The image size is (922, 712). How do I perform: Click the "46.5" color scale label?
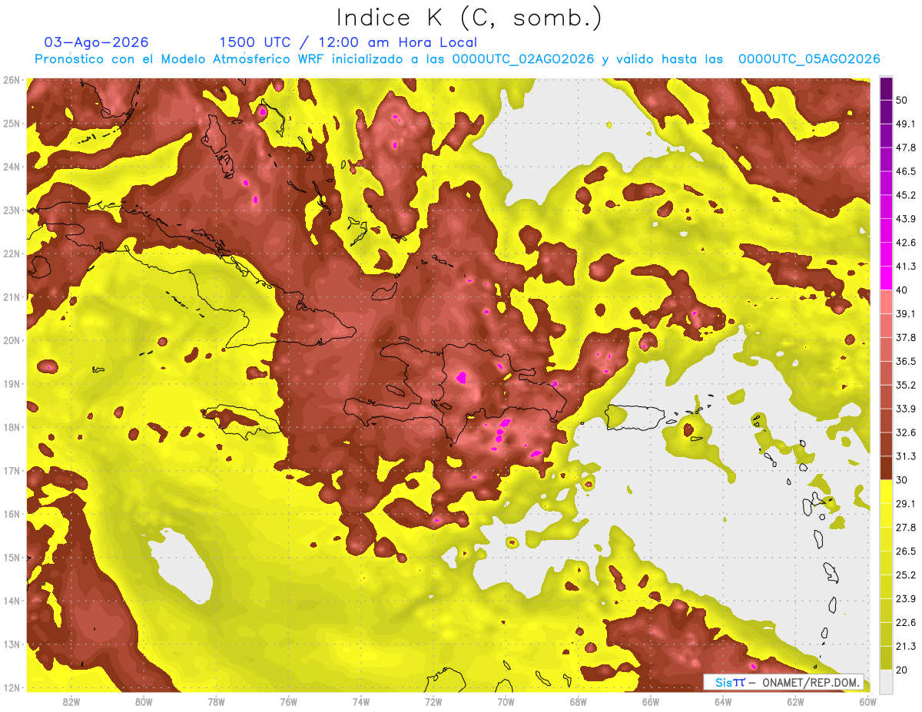pyautogui.click(x=905, y=171)
